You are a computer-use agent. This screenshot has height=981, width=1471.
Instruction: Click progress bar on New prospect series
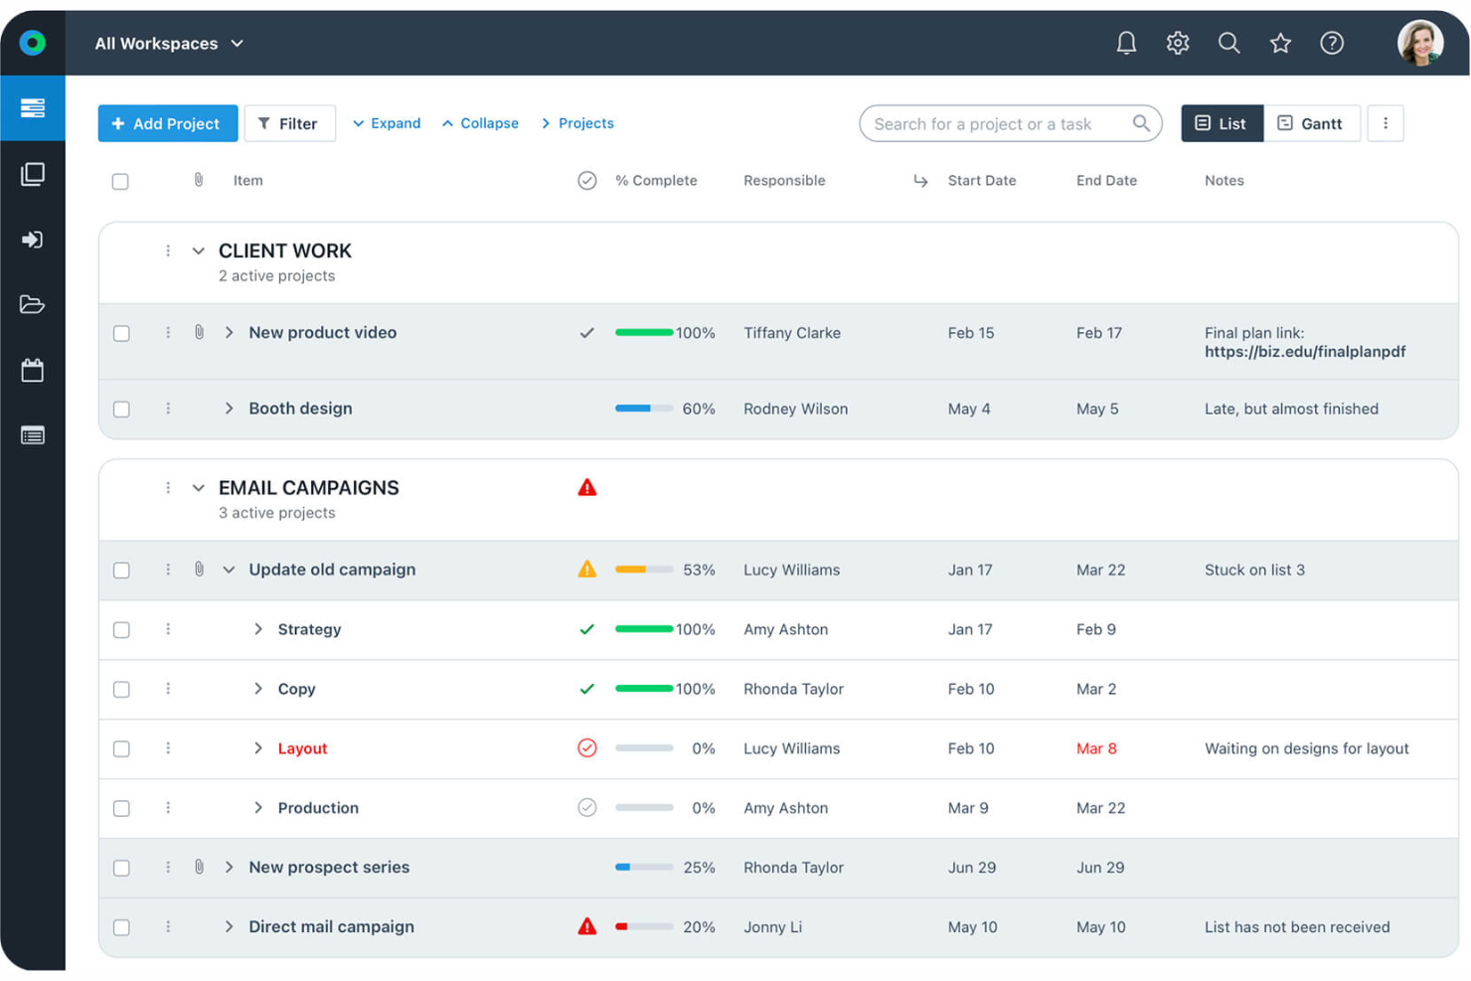pos(644,867)
